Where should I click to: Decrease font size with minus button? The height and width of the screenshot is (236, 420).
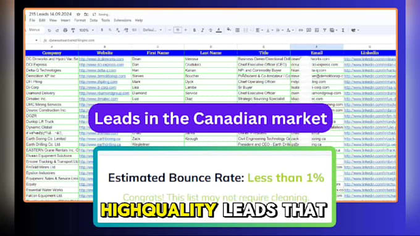(x=169, y=30)
